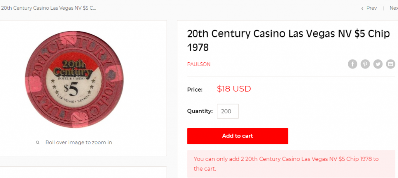Click the Quantity label

tap(200, 111)
